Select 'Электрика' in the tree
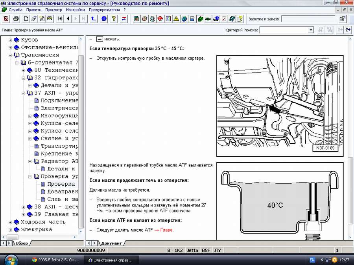 pos(36,230)
